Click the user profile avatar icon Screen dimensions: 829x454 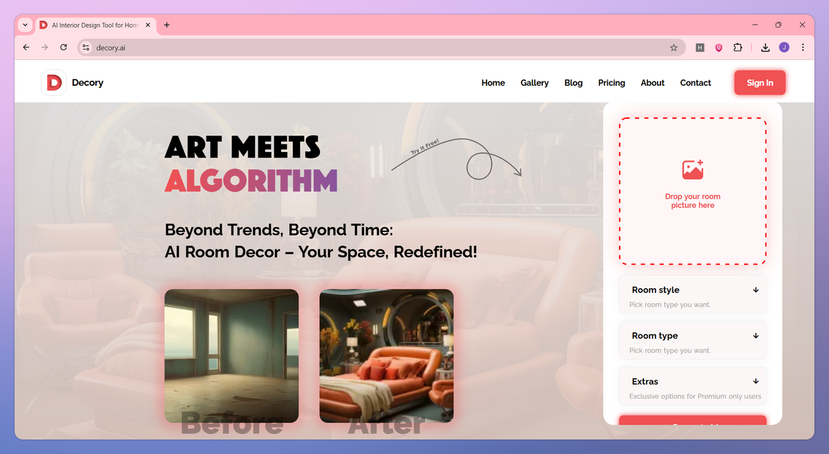click(x=784, y=48)
